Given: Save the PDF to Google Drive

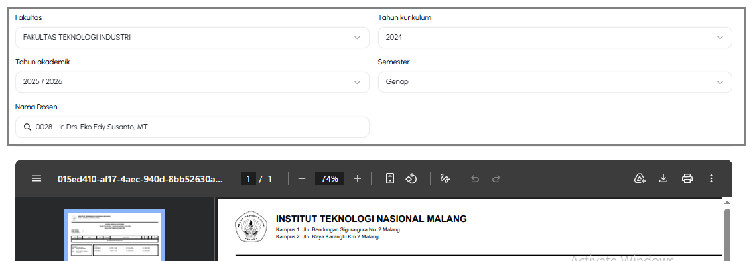Looking at the screenshot, I should tap(639, 178).
